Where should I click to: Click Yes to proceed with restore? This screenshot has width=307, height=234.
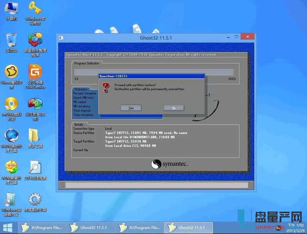pos(131,108)
